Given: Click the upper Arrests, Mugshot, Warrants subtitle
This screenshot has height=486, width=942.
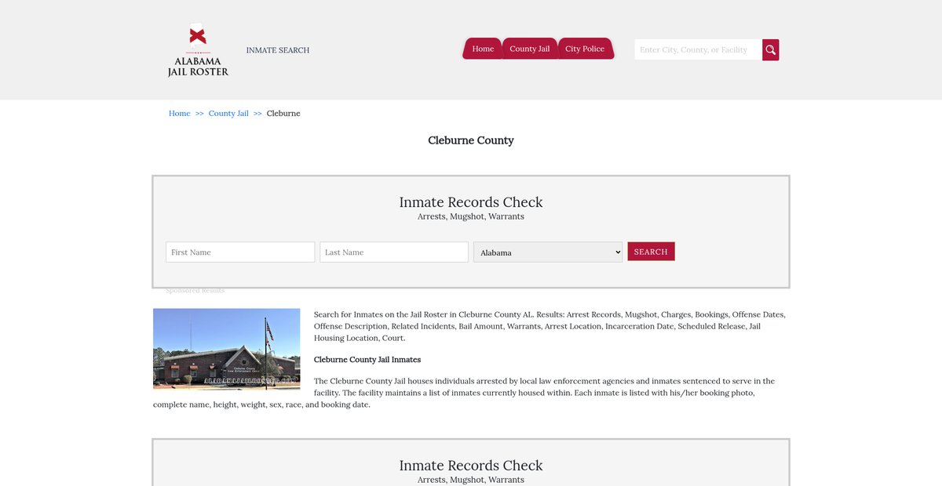Looking at the screenshot, I should coord(471,216).
